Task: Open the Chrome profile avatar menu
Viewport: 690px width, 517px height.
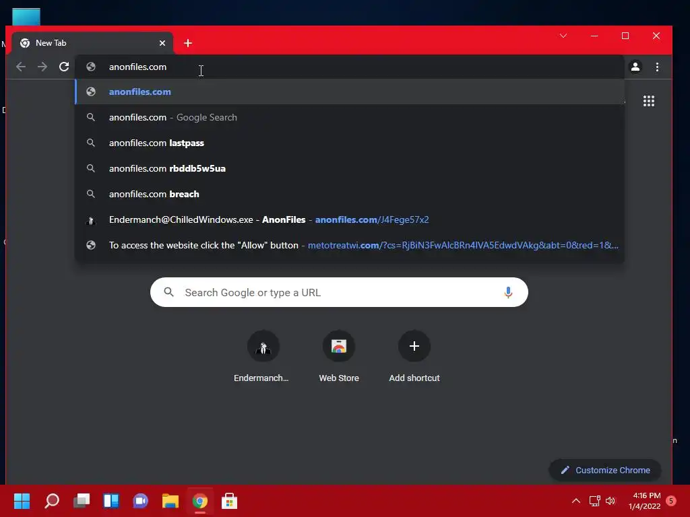Action: [x=635, y=67]
